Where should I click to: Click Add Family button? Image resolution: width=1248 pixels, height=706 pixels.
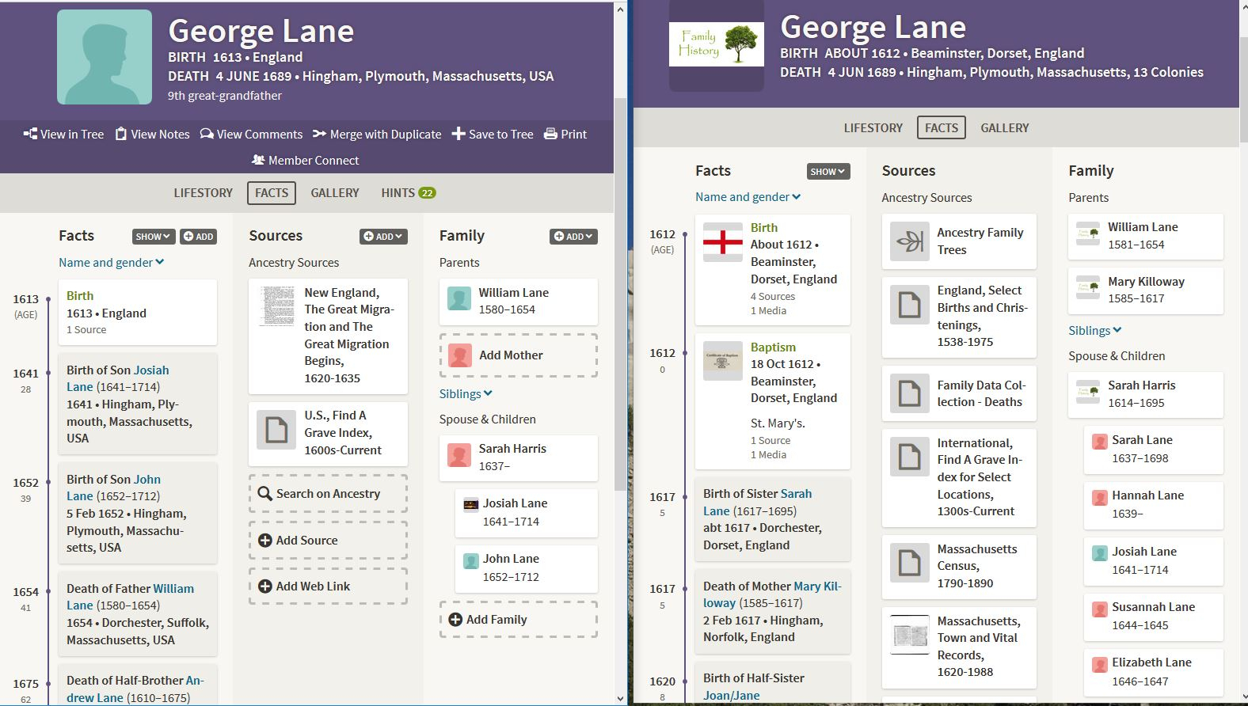[x=518, y=620]
